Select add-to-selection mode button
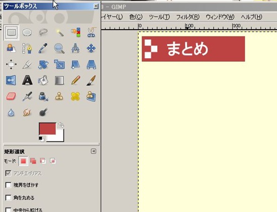 point(33,161)
